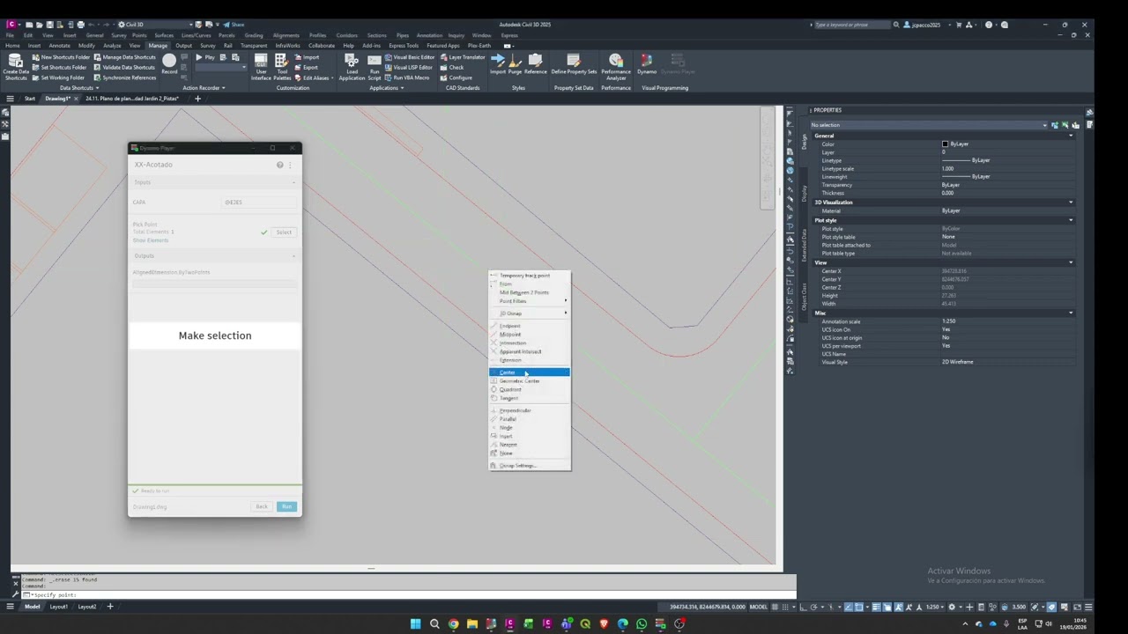The height and width of the screenshot is (634, 1128).
Task: Open the Manage ribbon tab
Action: pyautogui.click(x=158, y=46)
